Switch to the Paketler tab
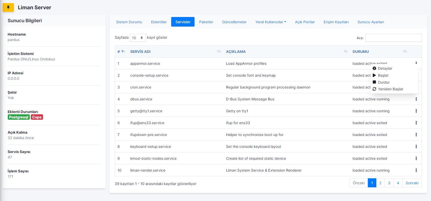 (x=206, y=22)
